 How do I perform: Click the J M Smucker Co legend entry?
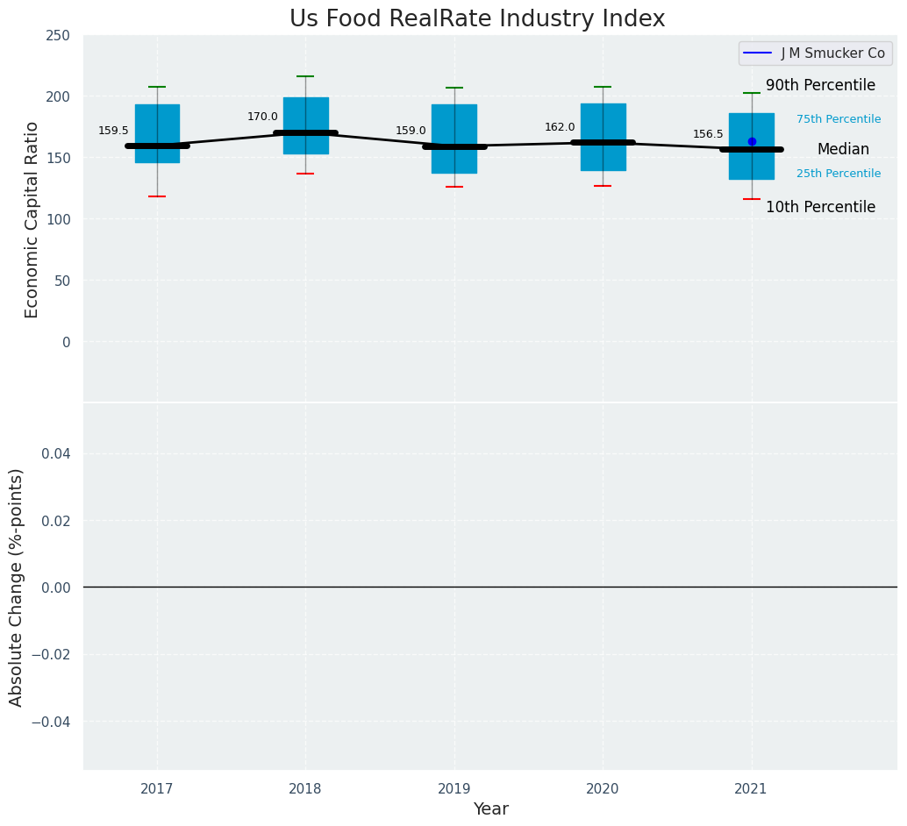(832, 53)
